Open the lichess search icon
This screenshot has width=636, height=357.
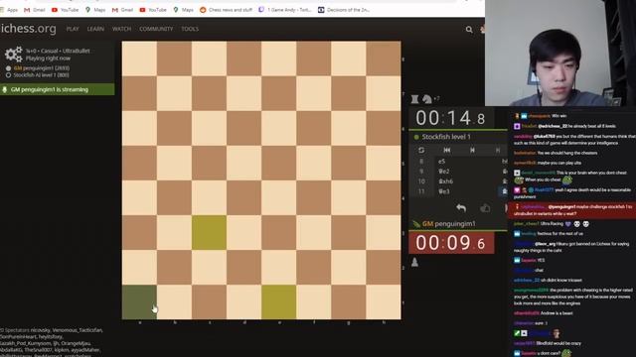point(469,29)
